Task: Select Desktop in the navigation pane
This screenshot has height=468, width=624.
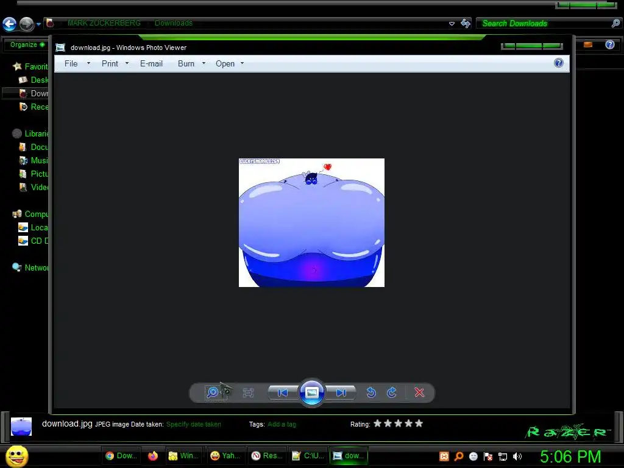Action: 34,80
